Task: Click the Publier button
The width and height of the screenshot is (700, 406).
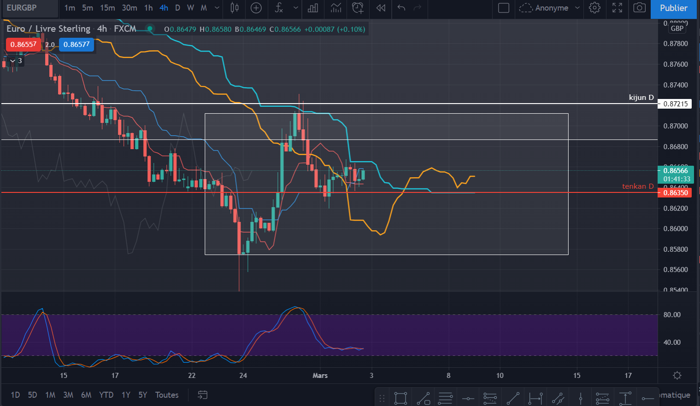Action: tap(673, 8)
